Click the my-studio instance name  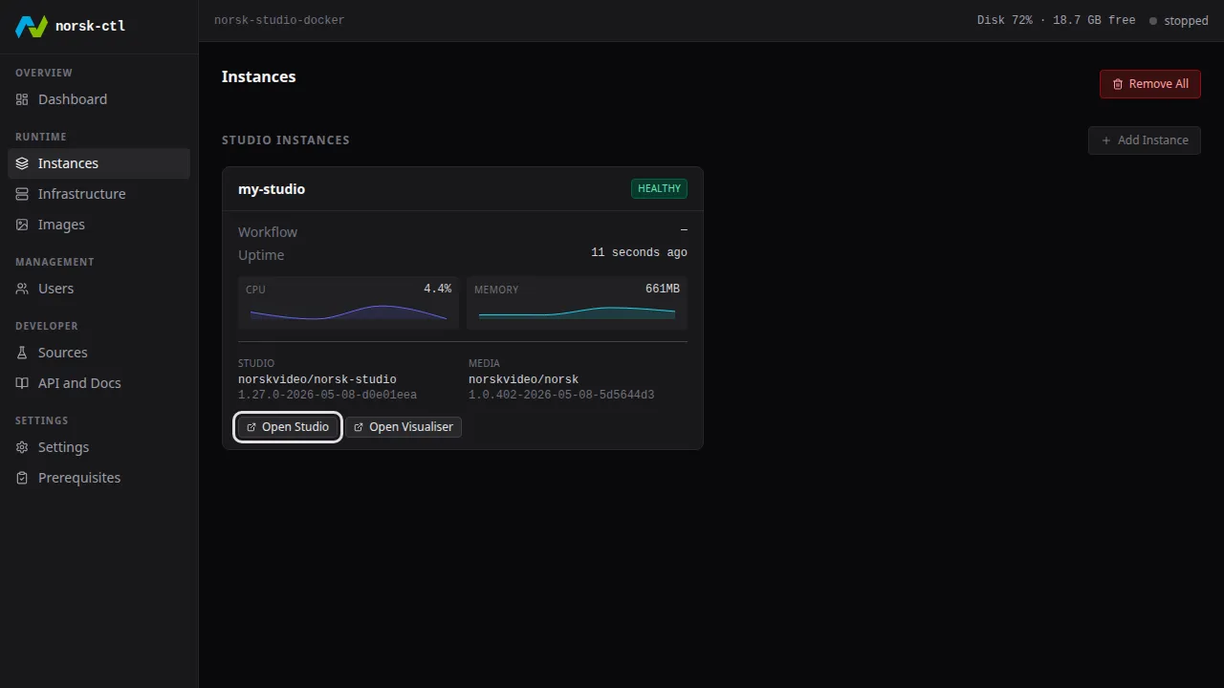pos(272,189)
